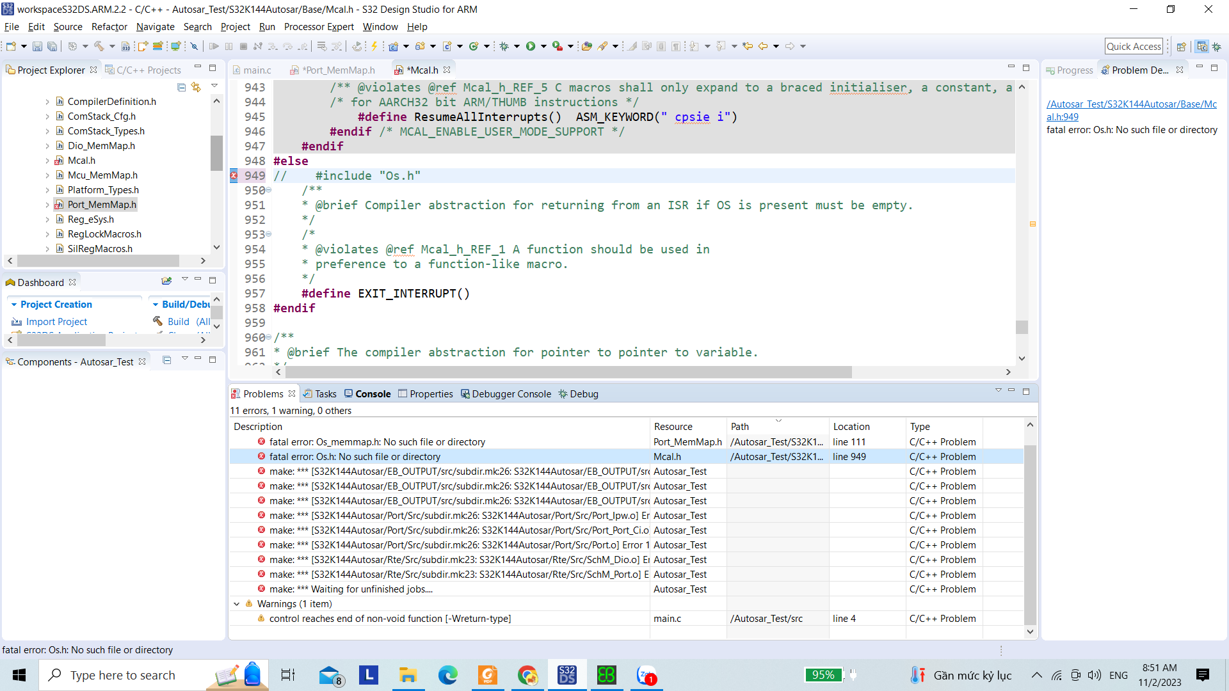The height and width of the screenshot is (691, 1229).
Task: Open Quick Access input field's adjacent perspective icon
Action: pos(1181,46)
